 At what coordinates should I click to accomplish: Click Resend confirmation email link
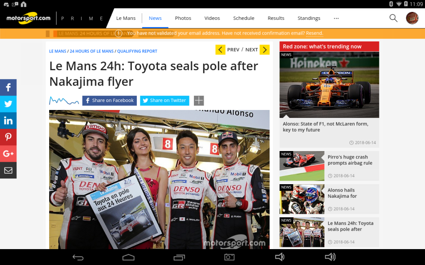pyautogui.click(x=314, y=33)
